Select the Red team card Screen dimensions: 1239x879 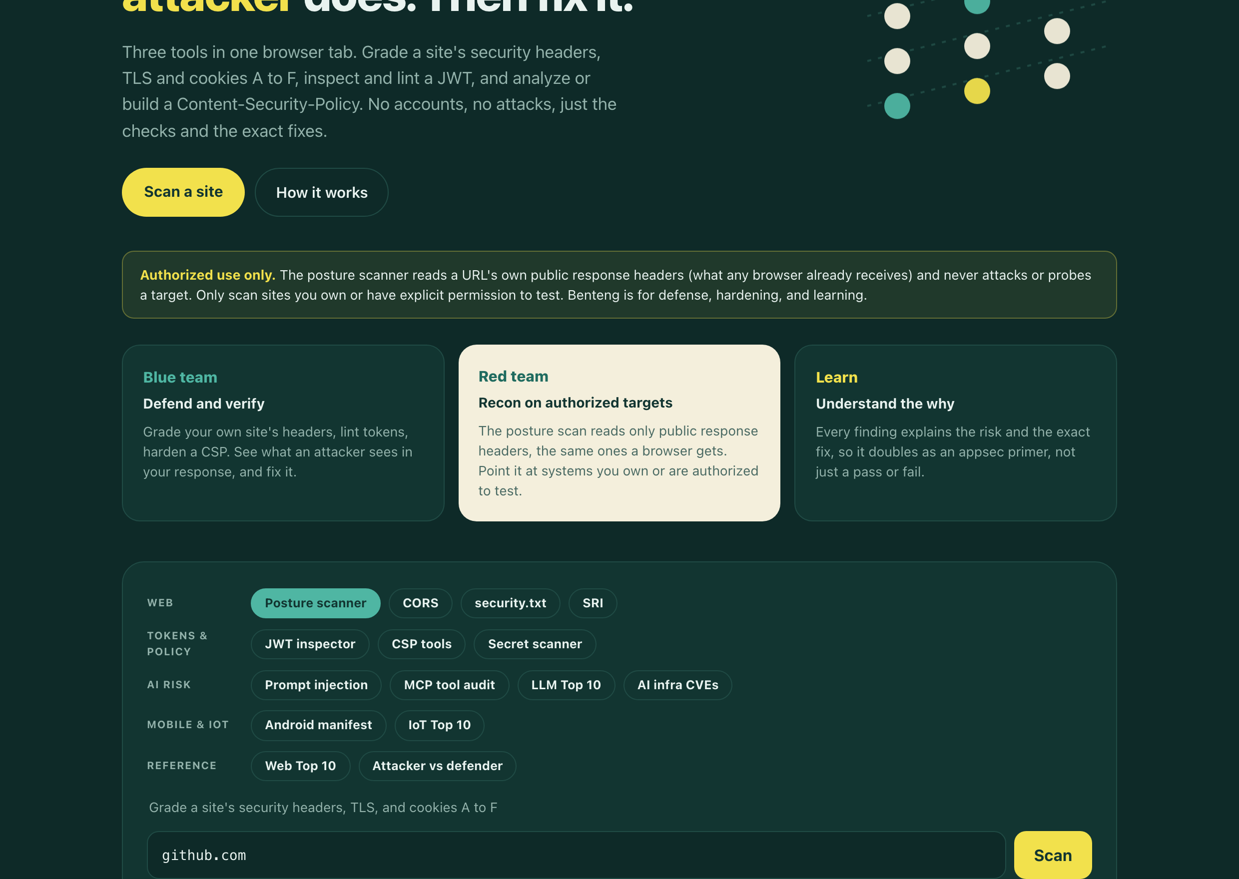pos(619,433)
